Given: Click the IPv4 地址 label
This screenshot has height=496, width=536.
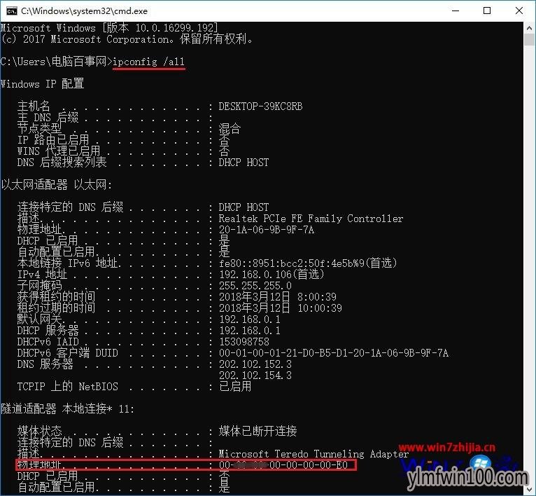Looking at the screenshot, I should (43, 275).
